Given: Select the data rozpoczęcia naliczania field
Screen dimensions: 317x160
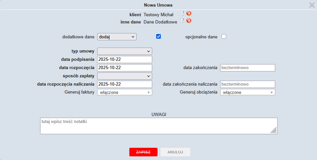Looking at the screenshot, I should click(124, 84).
